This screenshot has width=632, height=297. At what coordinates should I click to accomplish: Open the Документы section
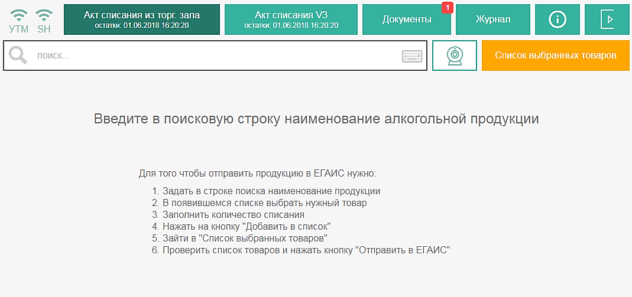[406, 19]
